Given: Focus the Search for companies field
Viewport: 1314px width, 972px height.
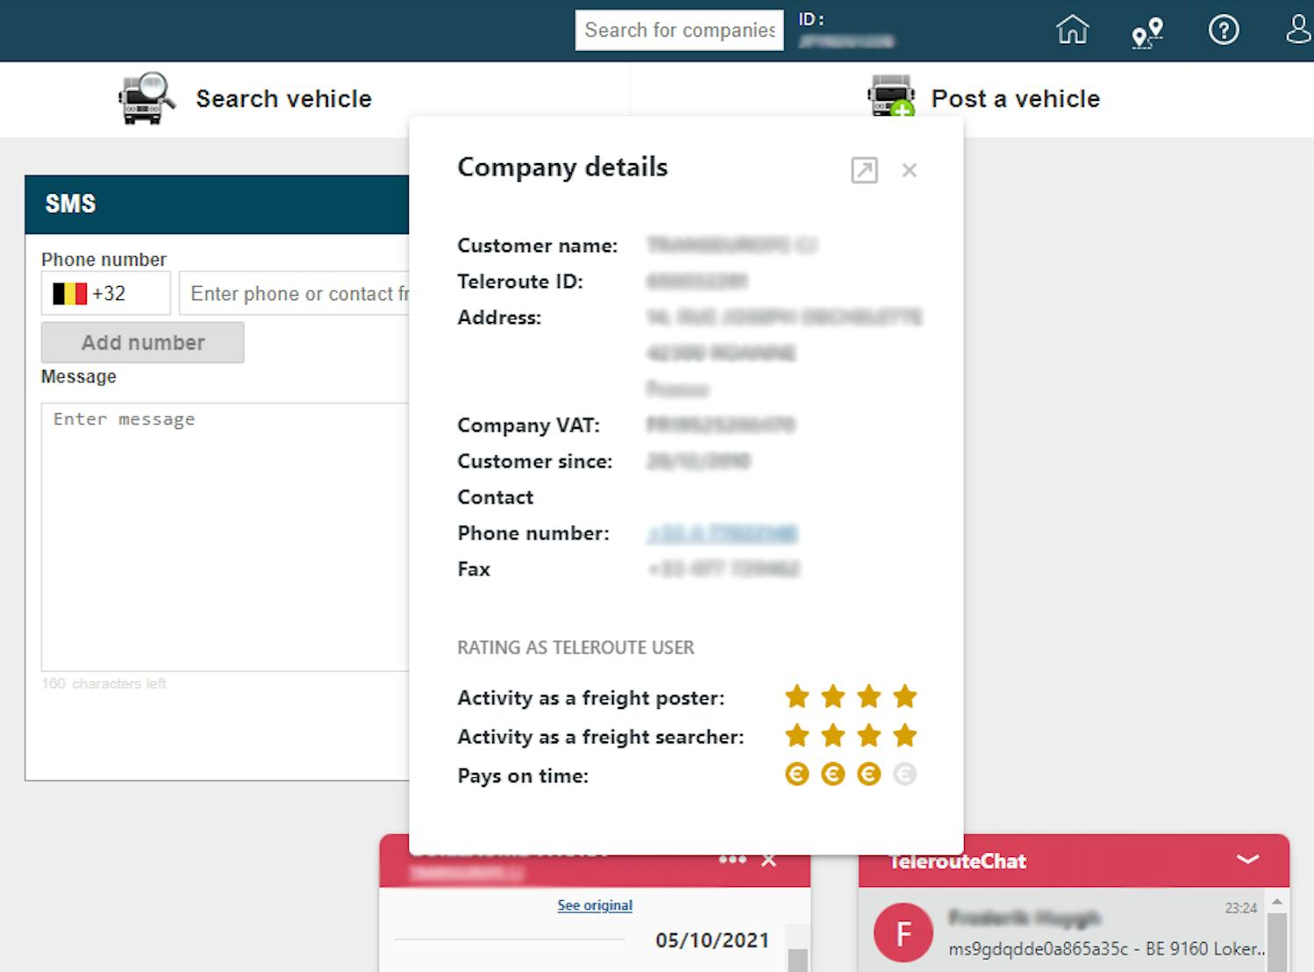Looking at the screenshot, I should (x=679, y=30).
